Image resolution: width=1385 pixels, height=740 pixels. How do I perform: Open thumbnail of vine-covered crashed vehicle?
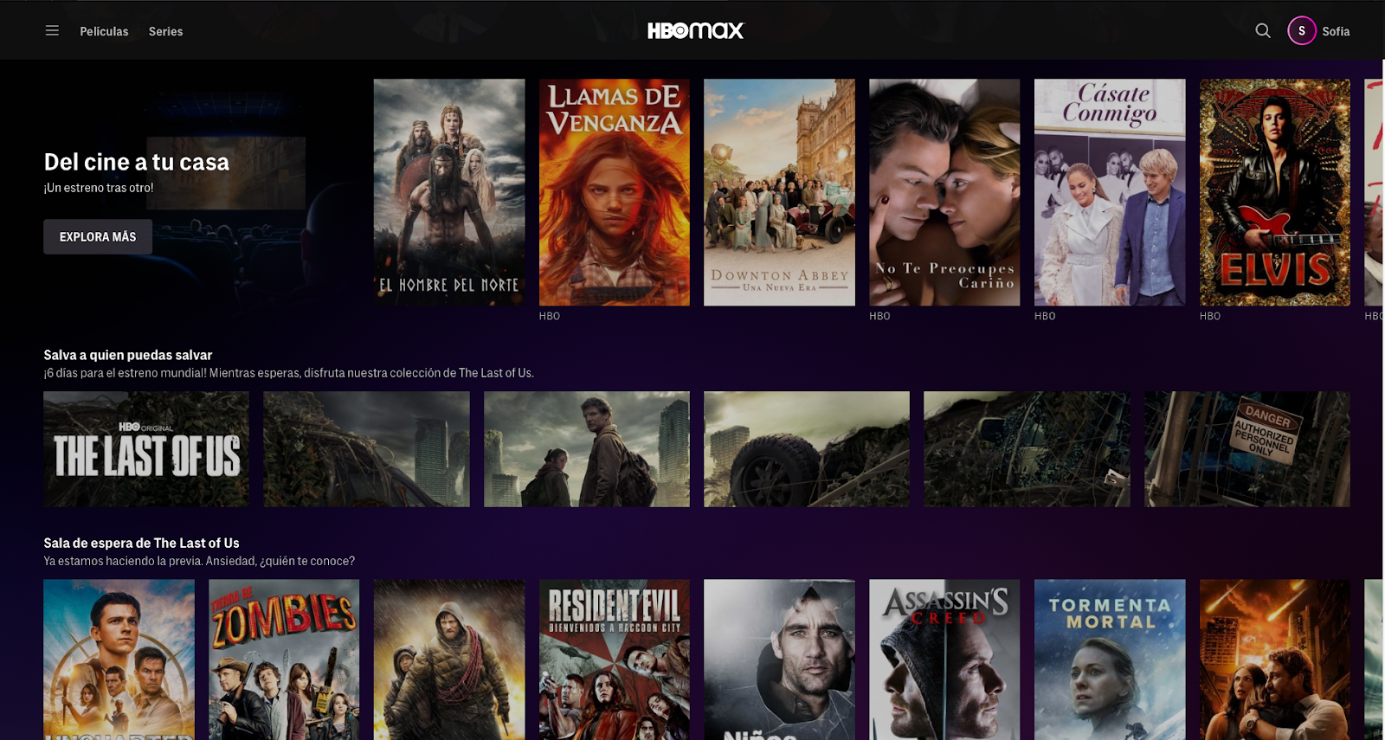coord(1027,449)
